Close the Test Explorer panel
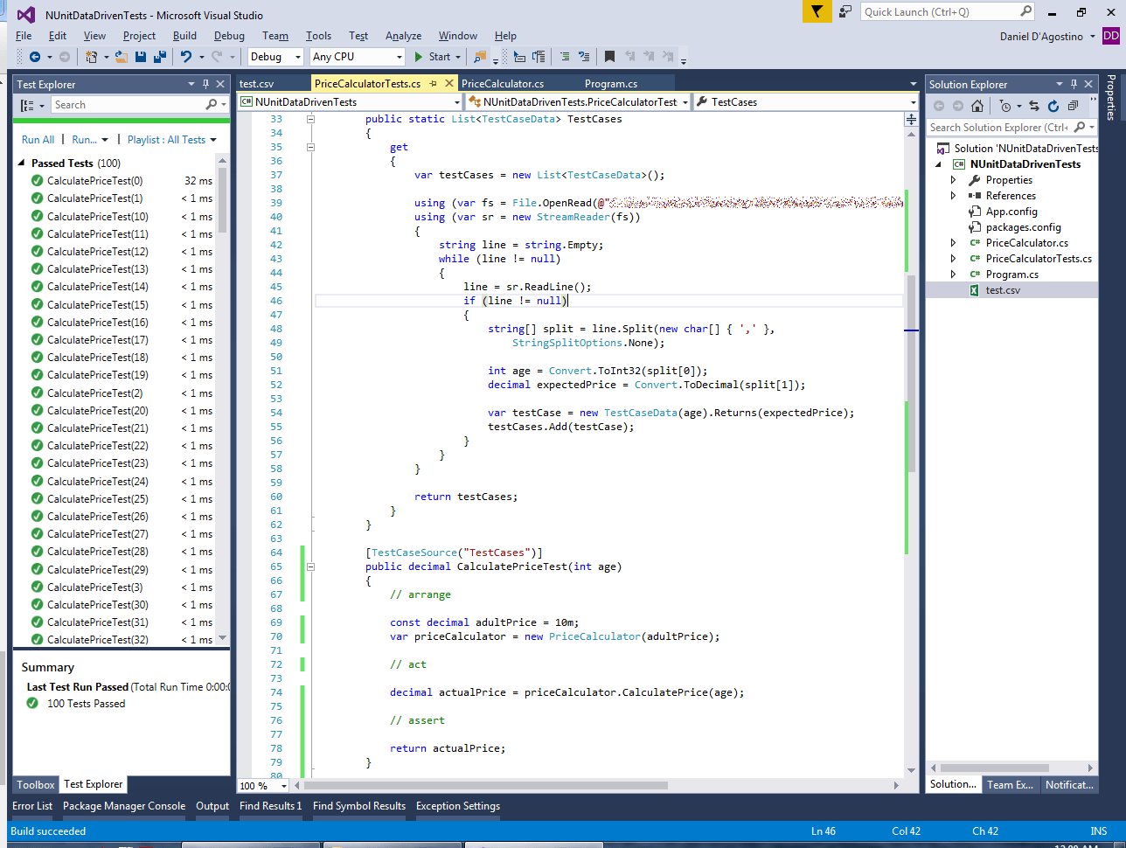Image resolution: width=1126 pixels, height=848 pixels. point(220,85)
